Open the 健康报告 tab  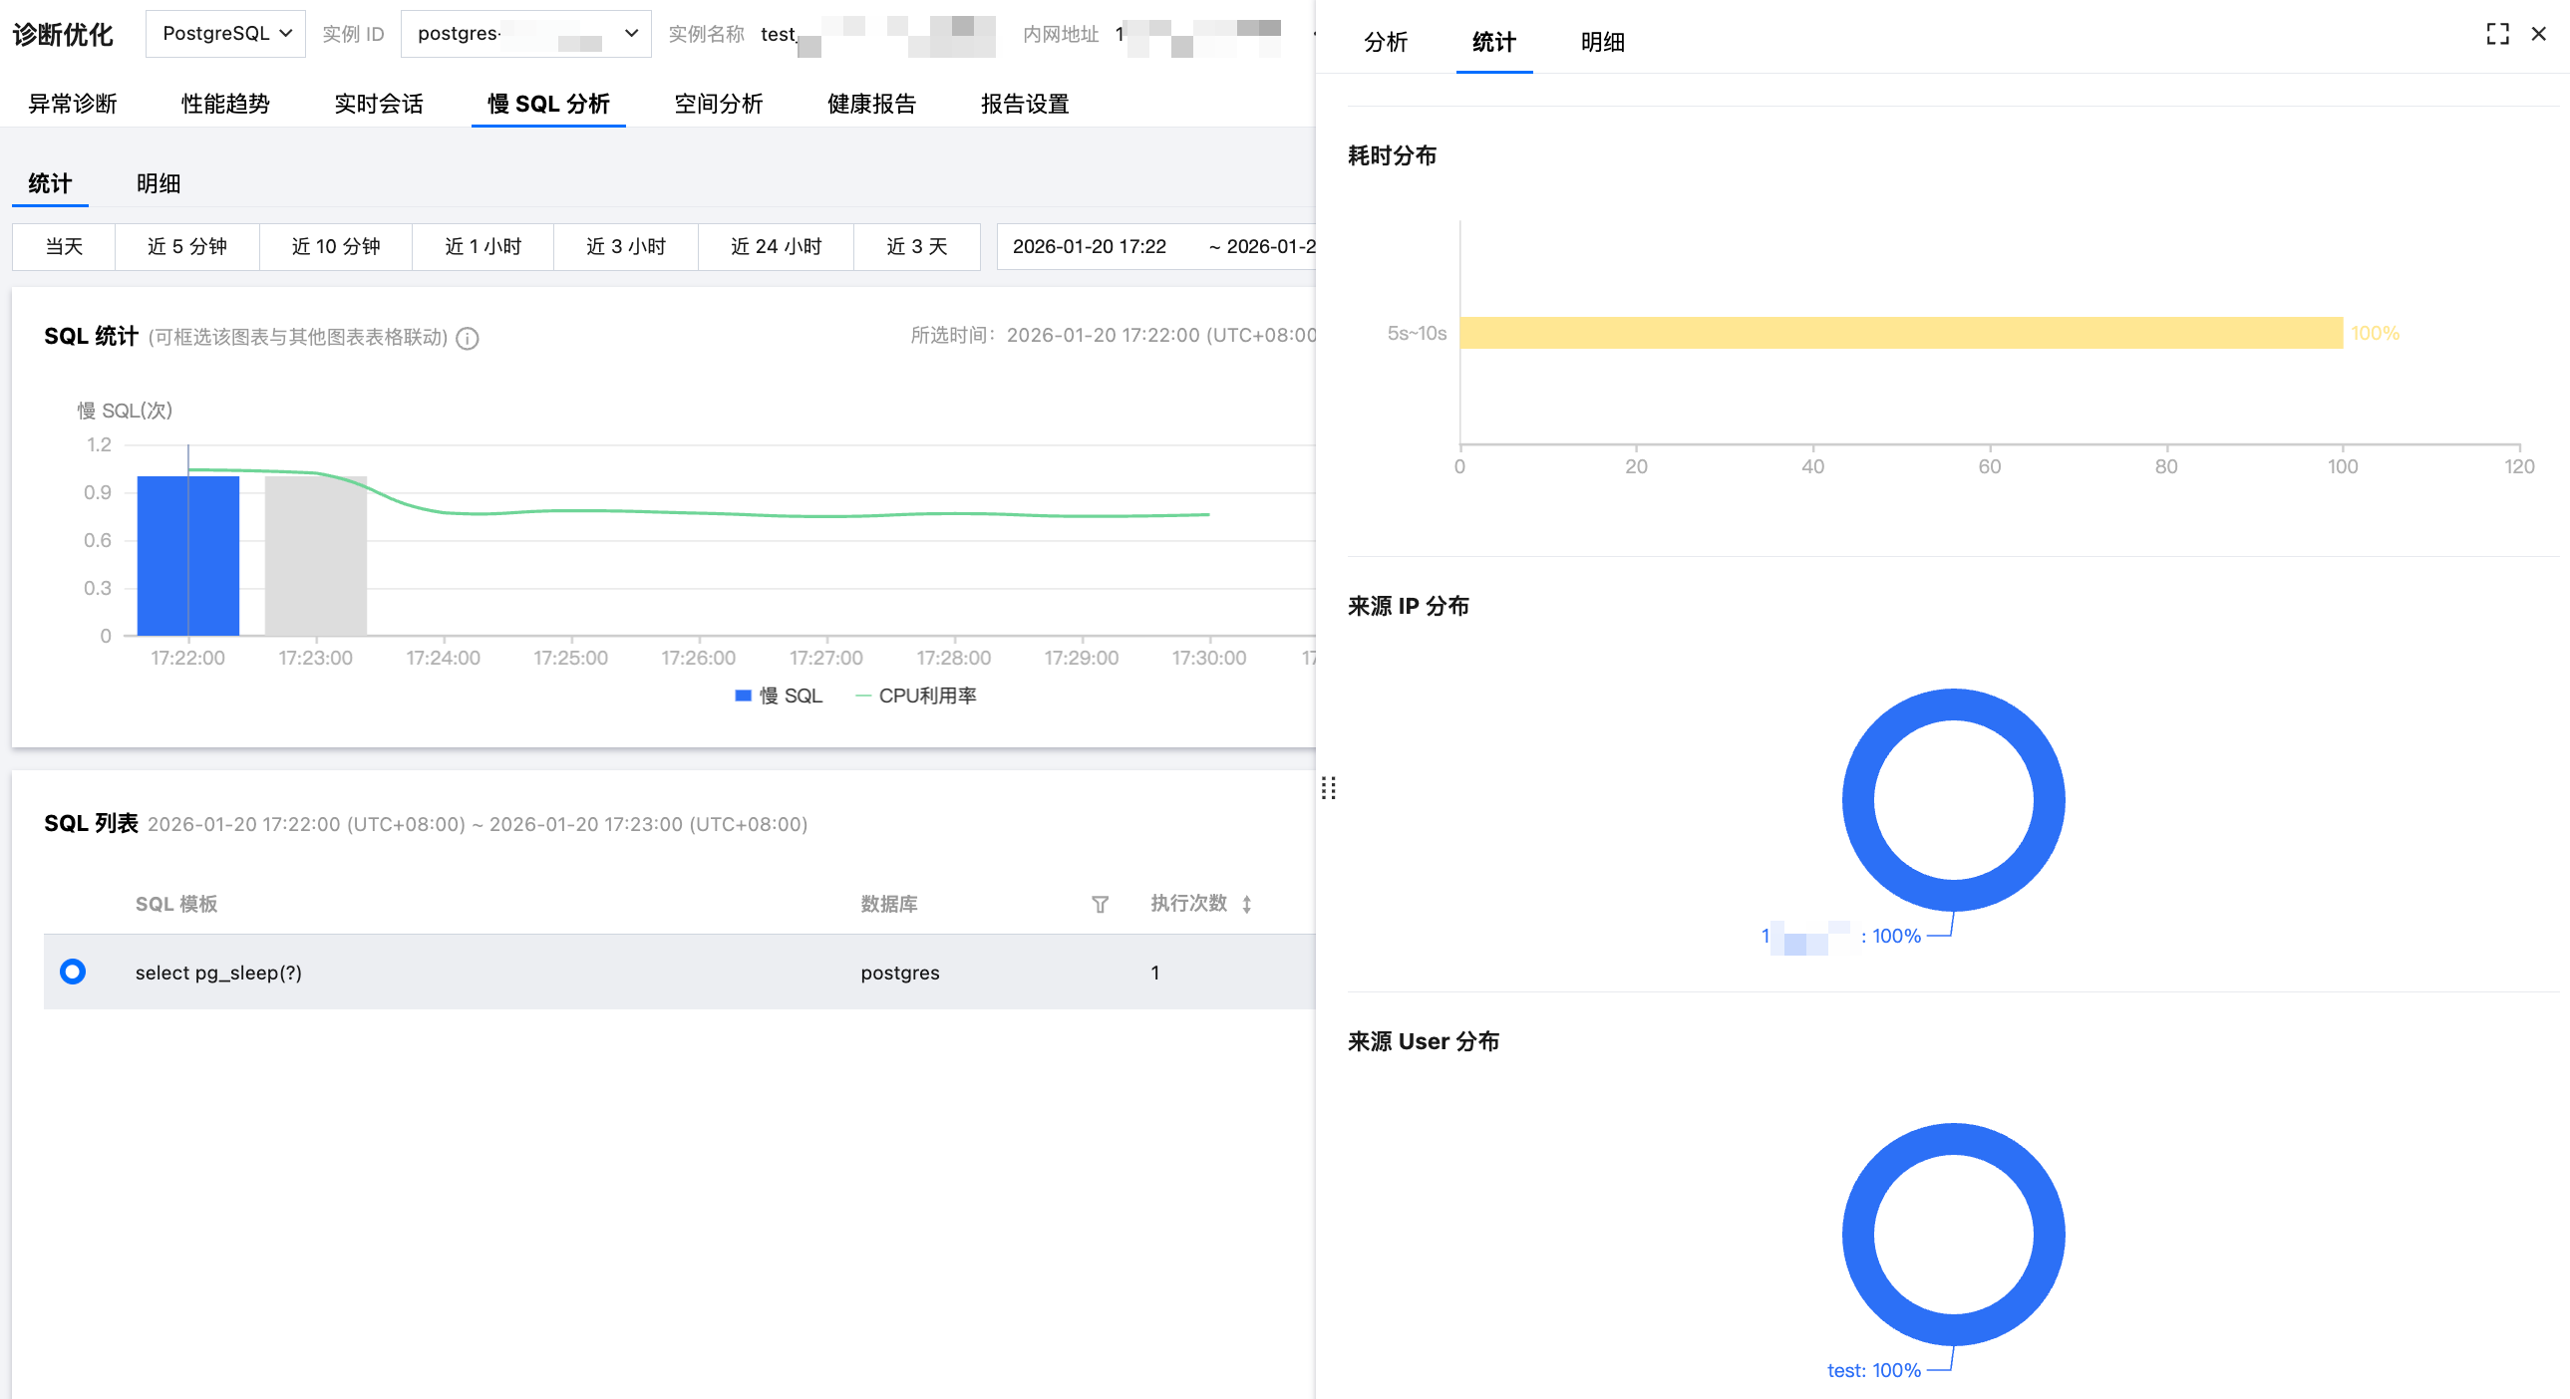pyautogui.click(x=871, y=104)
